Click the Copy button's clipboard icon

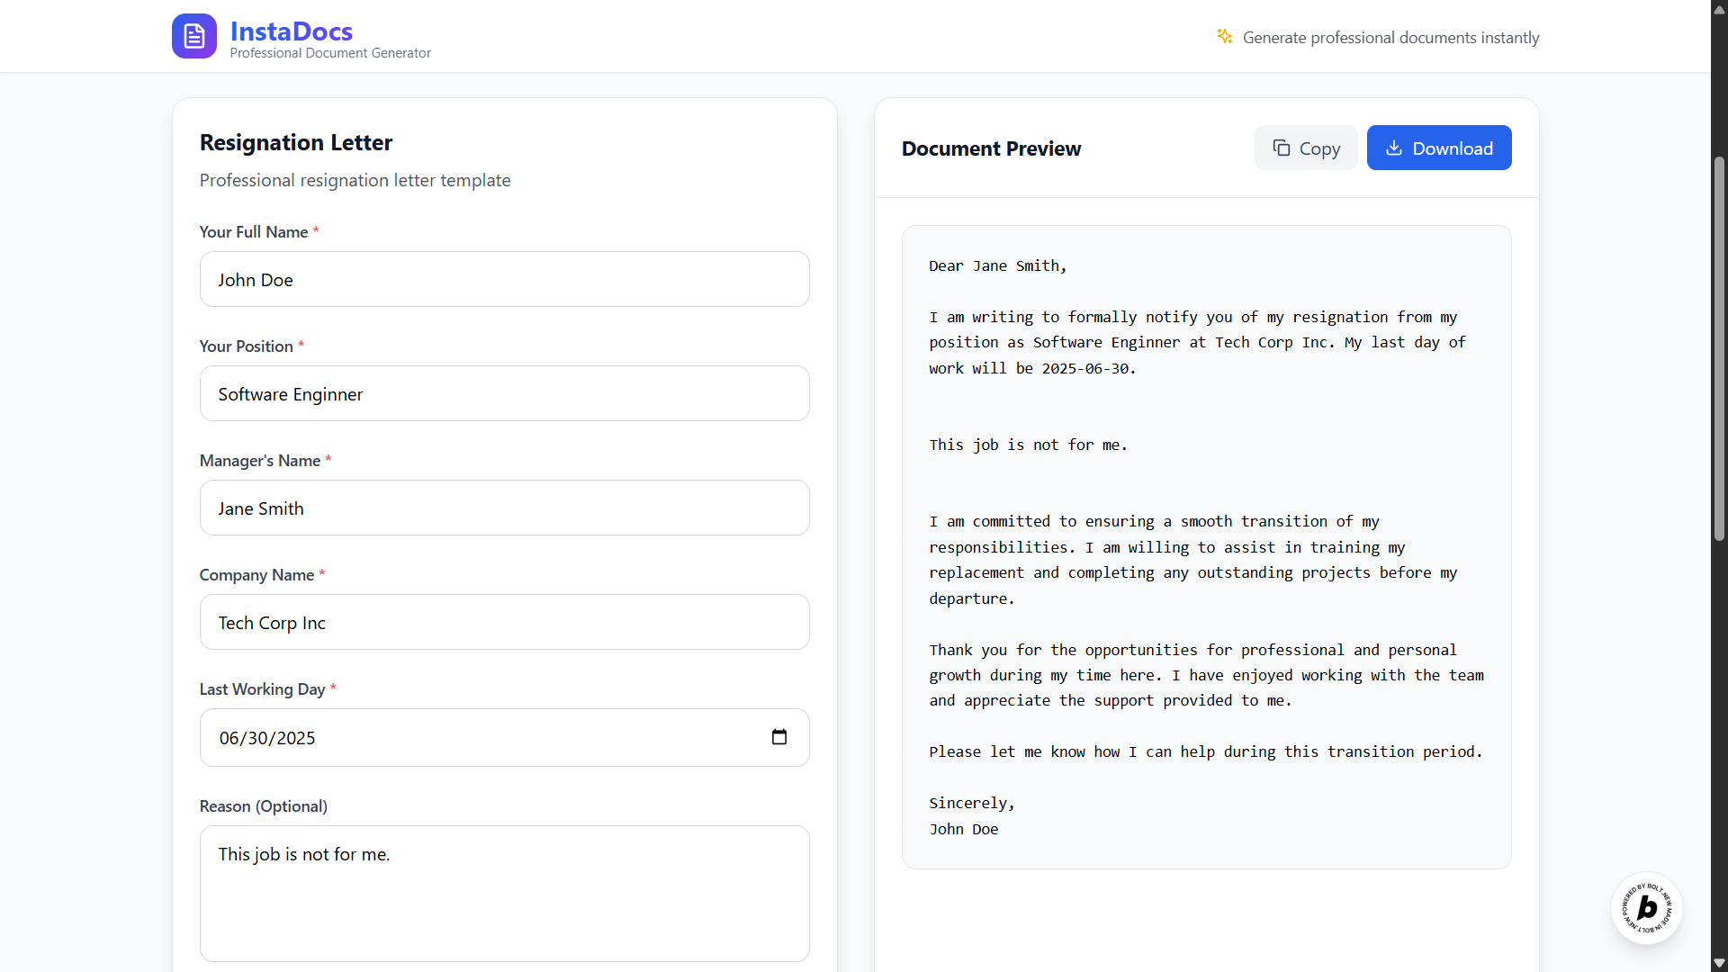(1281, 148)
